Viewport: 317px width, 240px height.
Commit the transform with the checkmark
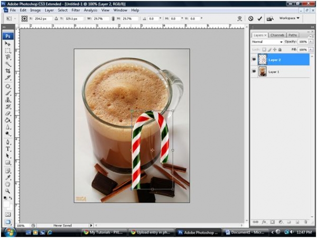pyautogui.click(x=259, y=18)
